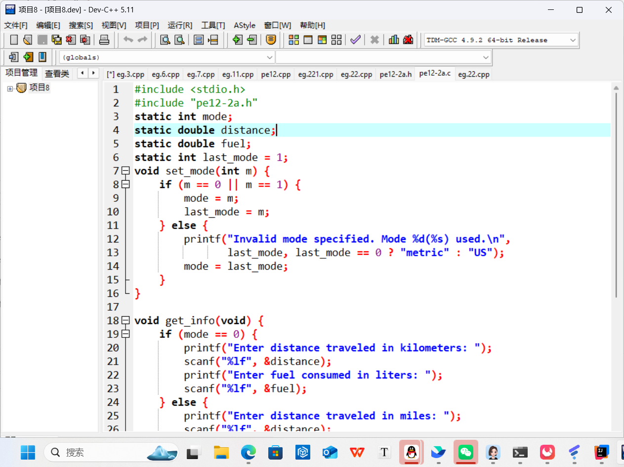Screen dimensions: 624x467
Task: Switch to the eg.221.cpp tab
Action: point(315,74)
